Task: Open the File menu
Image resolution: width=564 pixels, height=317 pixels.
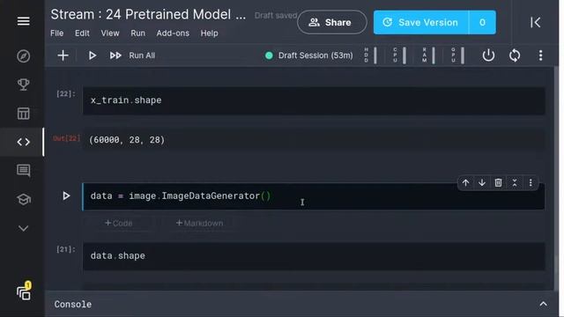Action: [56, 33]
